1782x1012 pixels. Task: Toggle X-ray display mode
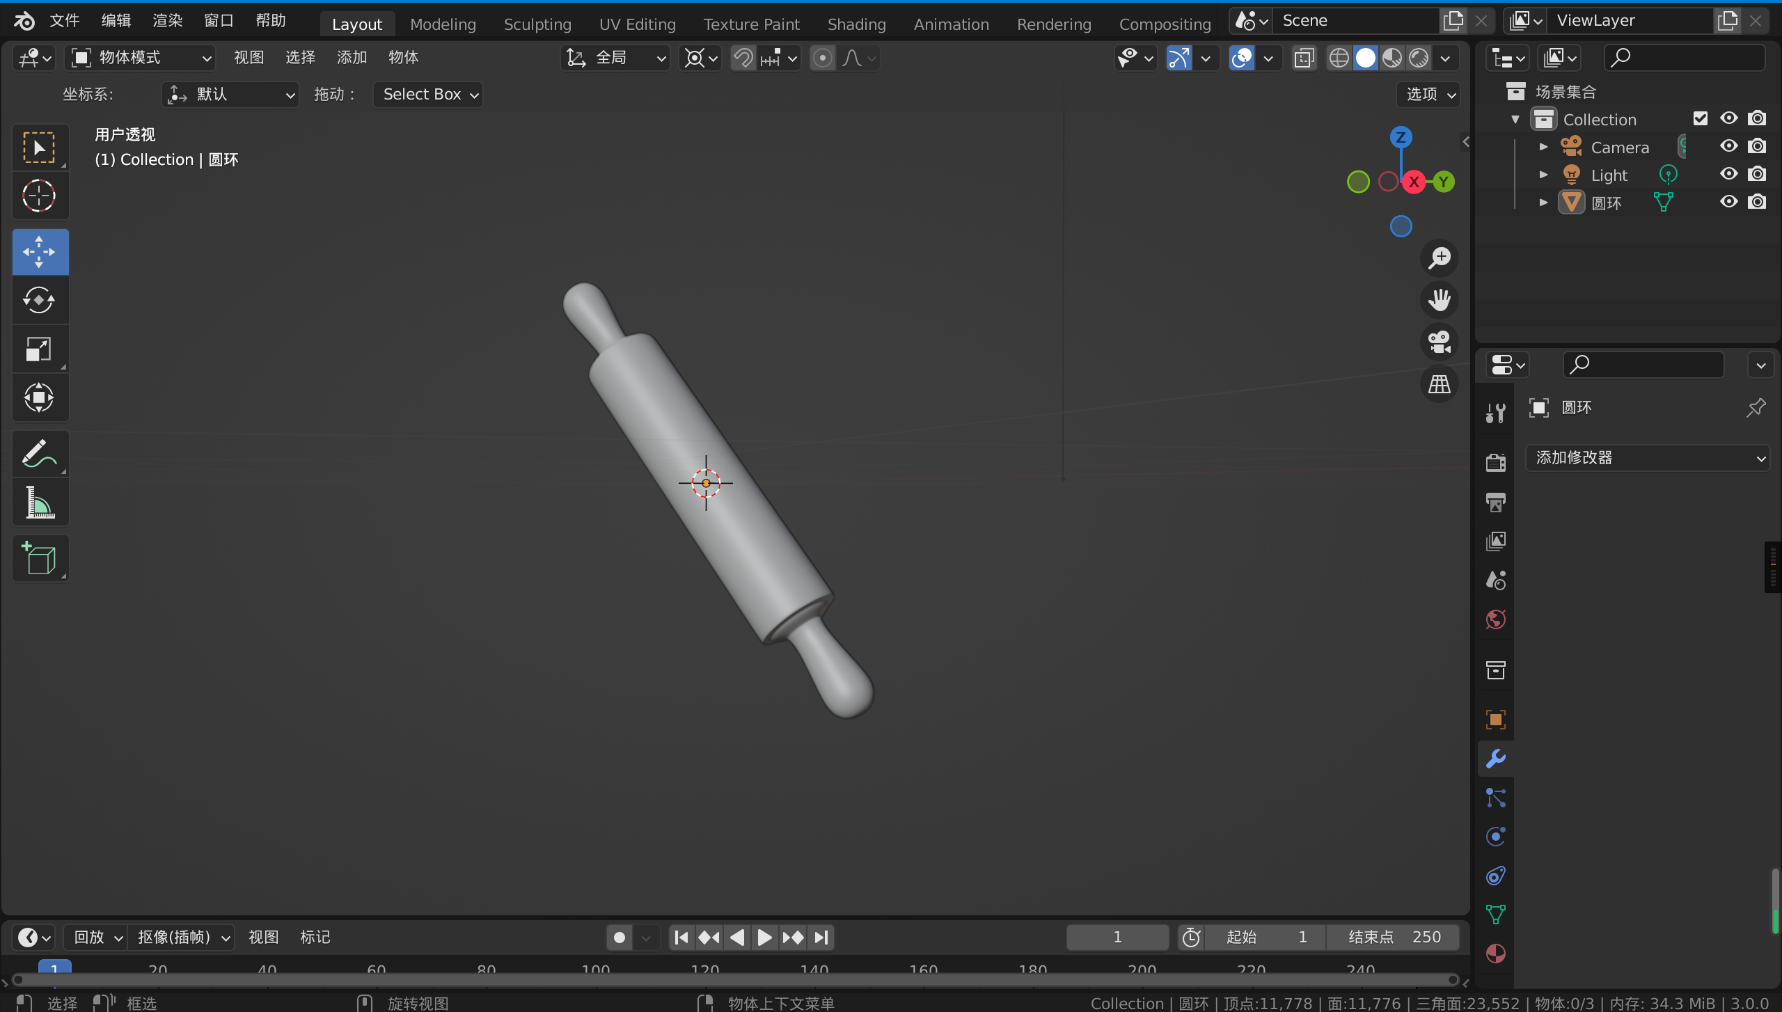pyautogui.click(x=1304, y=58)
